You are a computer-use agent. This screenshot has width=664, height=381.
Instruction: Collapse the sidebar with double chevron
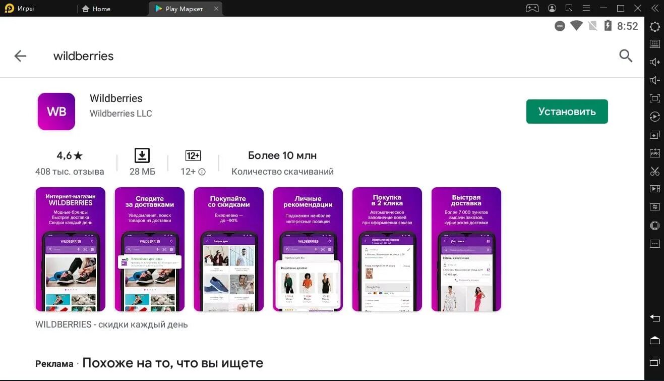tap(654, 8)
